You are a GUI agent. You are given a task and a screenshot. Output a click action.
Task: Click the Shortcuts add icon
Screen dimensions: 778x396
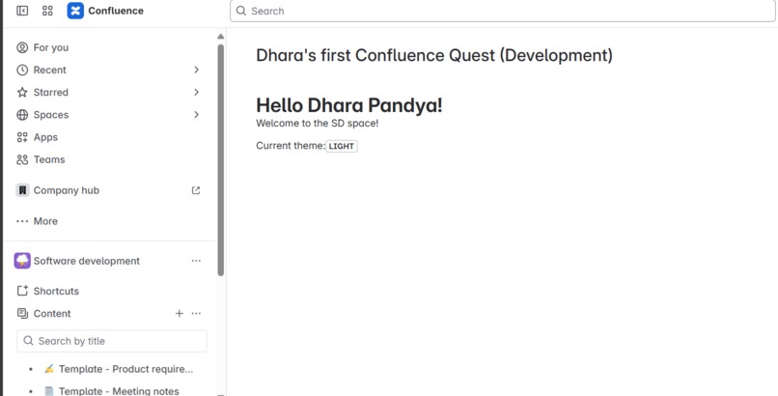(22, 291)
